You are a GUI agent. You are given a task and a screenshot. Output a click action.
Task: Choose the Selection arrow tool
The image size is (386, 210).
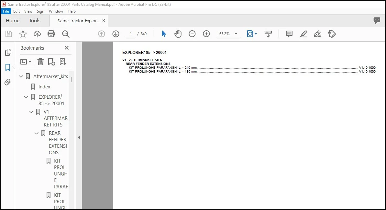(x=164, y=34)
